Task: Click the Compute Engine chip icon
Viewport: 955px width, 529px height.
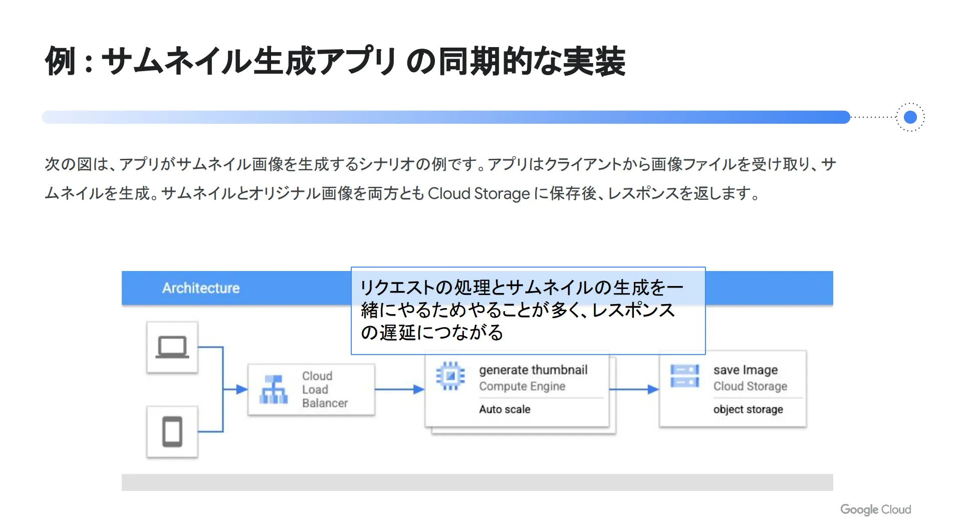Action: pos(450,376)
